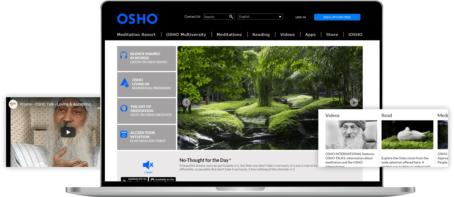Open the Videos card thumbnail of Osho
Viewport: 454px width, 197px height.
pos(351,135)
